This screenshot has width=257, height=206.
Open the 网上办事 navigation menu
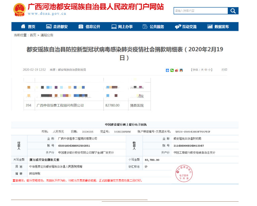pos(122,27)
